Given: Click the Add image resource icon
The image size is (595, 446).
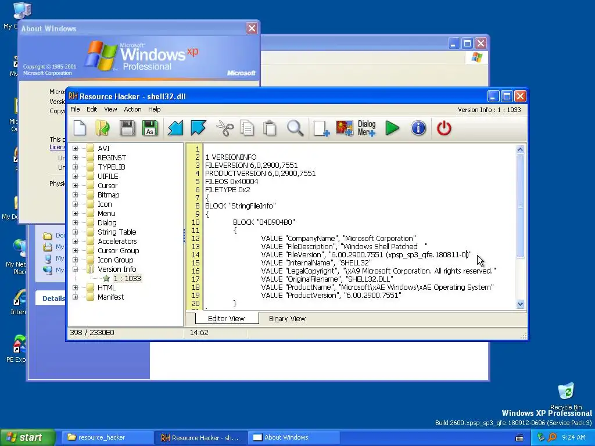Looking at the screenshot, I should (344, 128).
